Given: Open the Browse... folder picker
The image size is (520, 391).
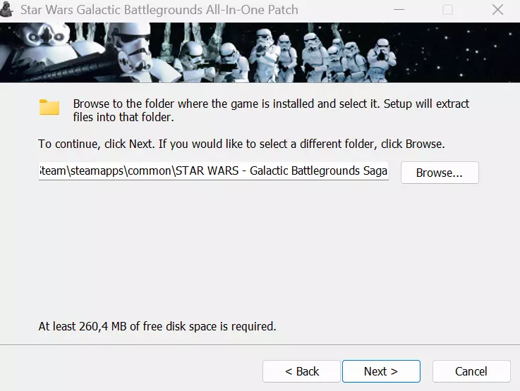Looking at the screenshot, I should (440, 173).
